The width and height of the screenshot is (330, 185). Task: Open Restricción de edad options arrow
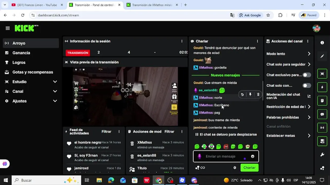click(309, 107)
